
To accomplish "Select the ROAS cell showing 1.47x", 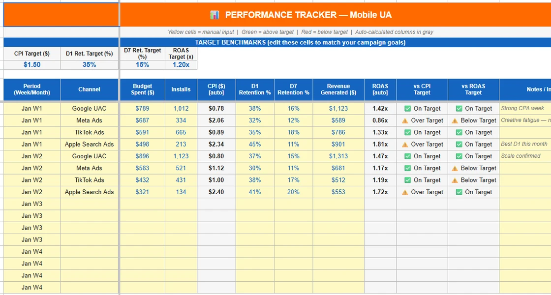I will pyautogui.click(x=380, y=156).
